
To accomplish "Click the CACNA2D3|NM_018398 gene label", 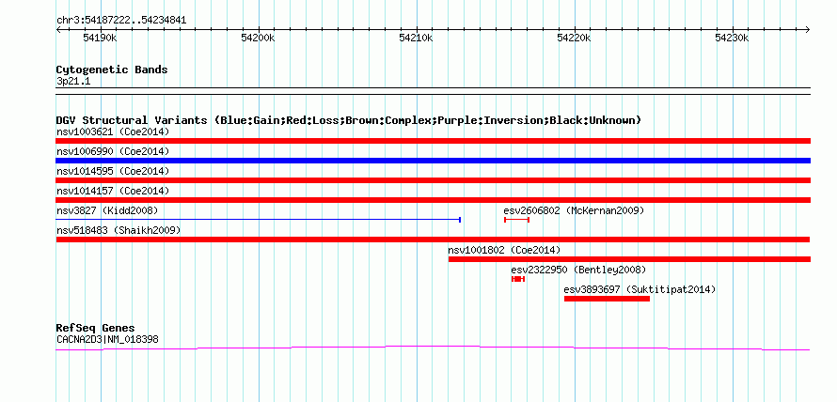I will coord(107,339).
